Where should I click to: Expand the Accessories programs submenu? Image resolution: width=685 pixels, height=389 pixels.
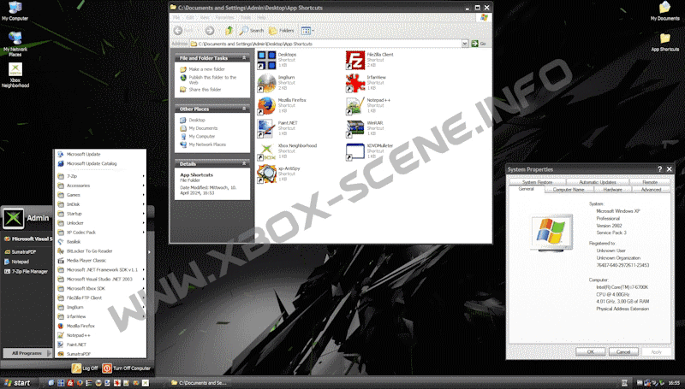(x=100, y=186)
